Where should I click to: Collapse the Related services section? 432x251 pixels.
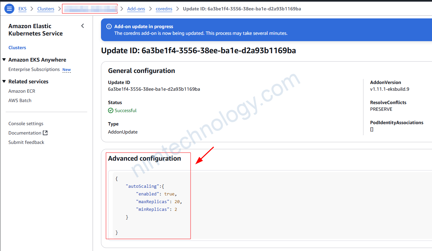4,82
